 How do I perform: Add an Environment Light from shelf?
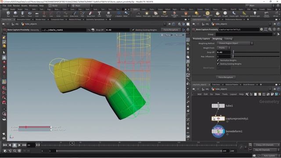pyautogui.click(x=208, y=14)
